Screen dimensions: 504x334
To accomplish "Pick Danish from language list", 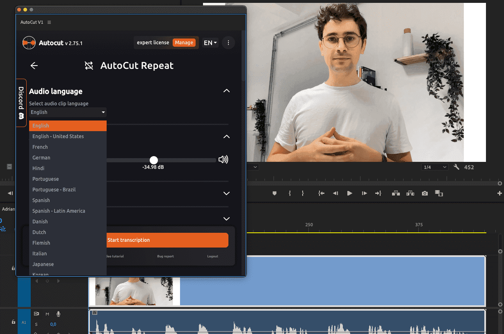I will tap(68, 222).
